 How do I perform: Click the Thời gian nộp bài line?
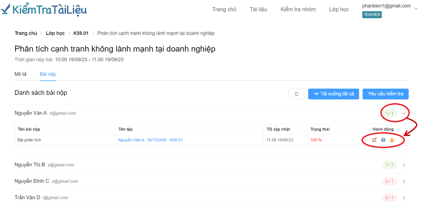[x=69, y=60]
